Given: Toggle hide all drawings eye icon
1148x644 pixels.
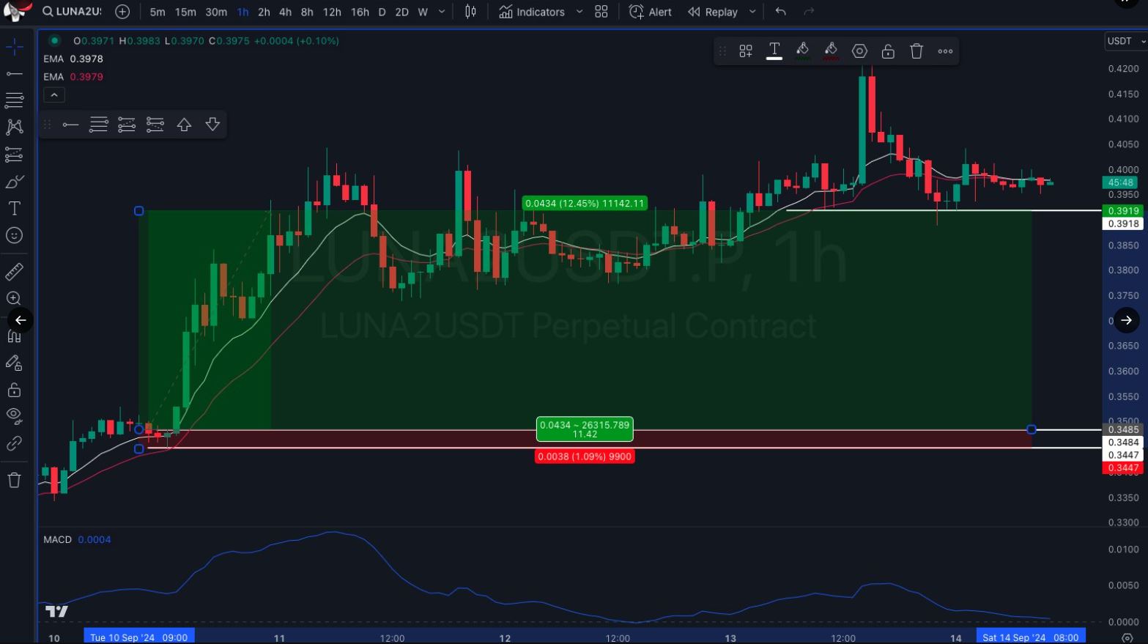Looking at the screenshot, I should point(14,416).
